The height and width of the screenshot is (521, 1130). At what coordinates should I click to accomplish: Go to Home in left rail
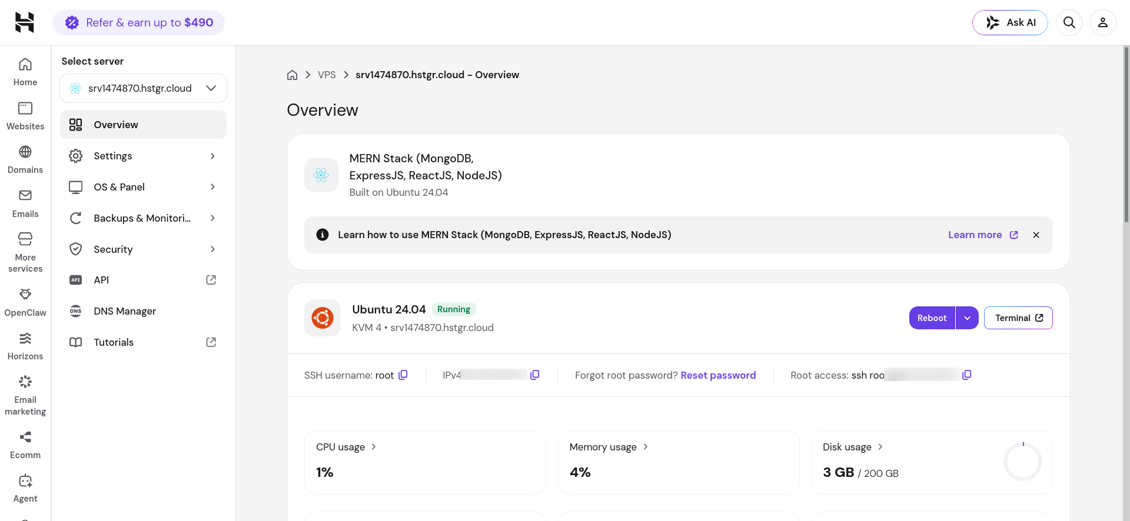coord(25,72)
